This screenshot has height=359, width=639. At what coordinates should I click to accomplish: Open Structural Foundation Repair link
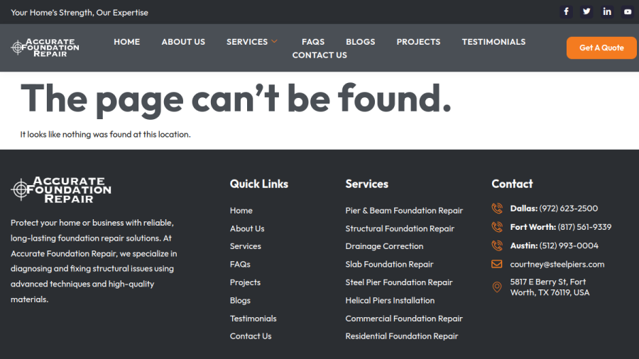pos(400,228)
